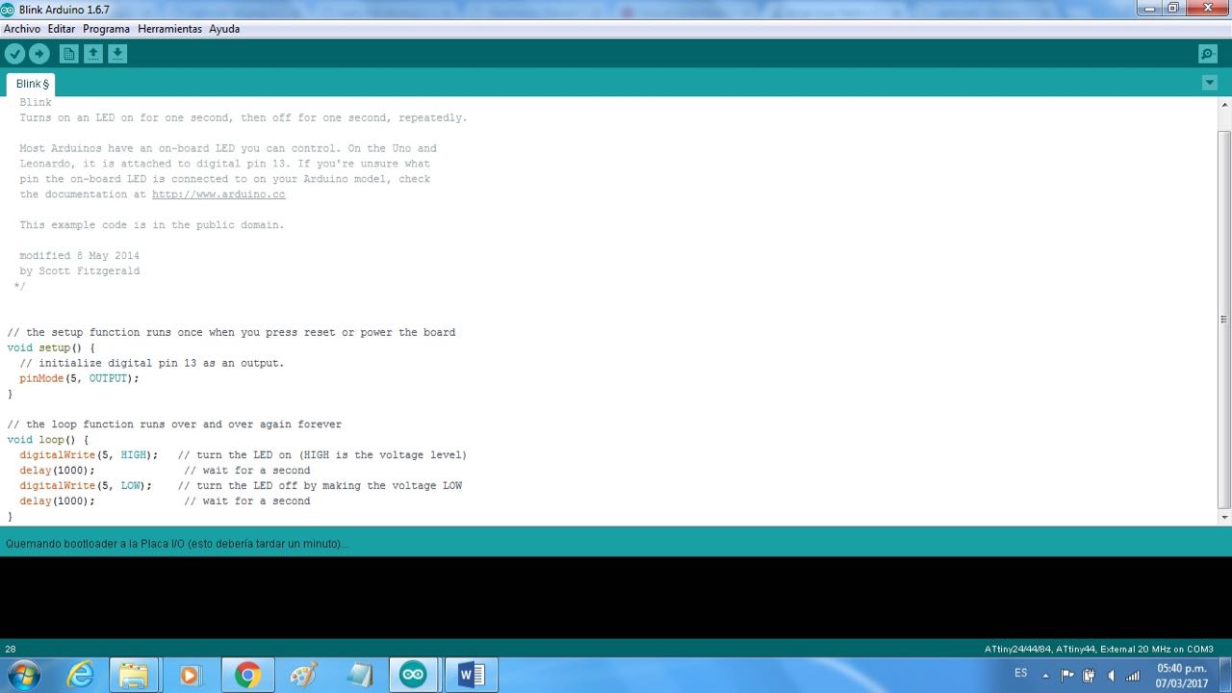Click the 'This example code is in the public domain.' line
1232x693 pixels.
click(x=152, y=225)
